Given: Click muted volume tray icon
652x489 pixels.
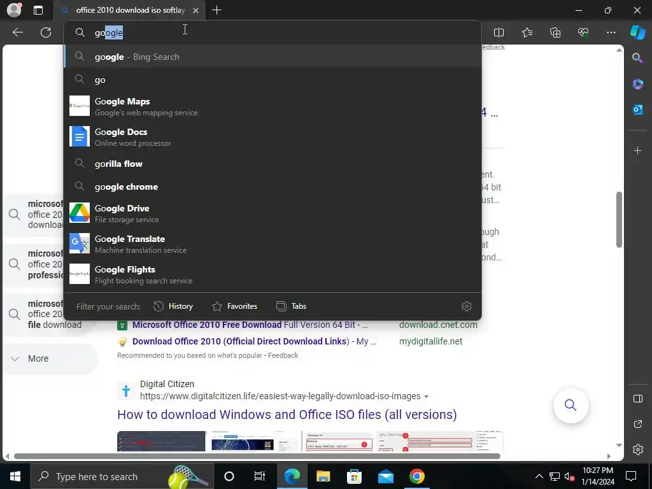Looking at the screenshot, I should [x=569, y=476].
